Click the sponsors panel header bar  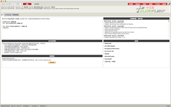[x=136, y=41]
